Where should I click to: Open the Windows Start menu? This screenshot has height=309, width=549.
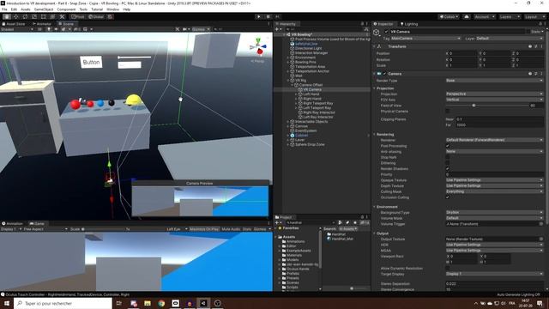click(7, 303)
